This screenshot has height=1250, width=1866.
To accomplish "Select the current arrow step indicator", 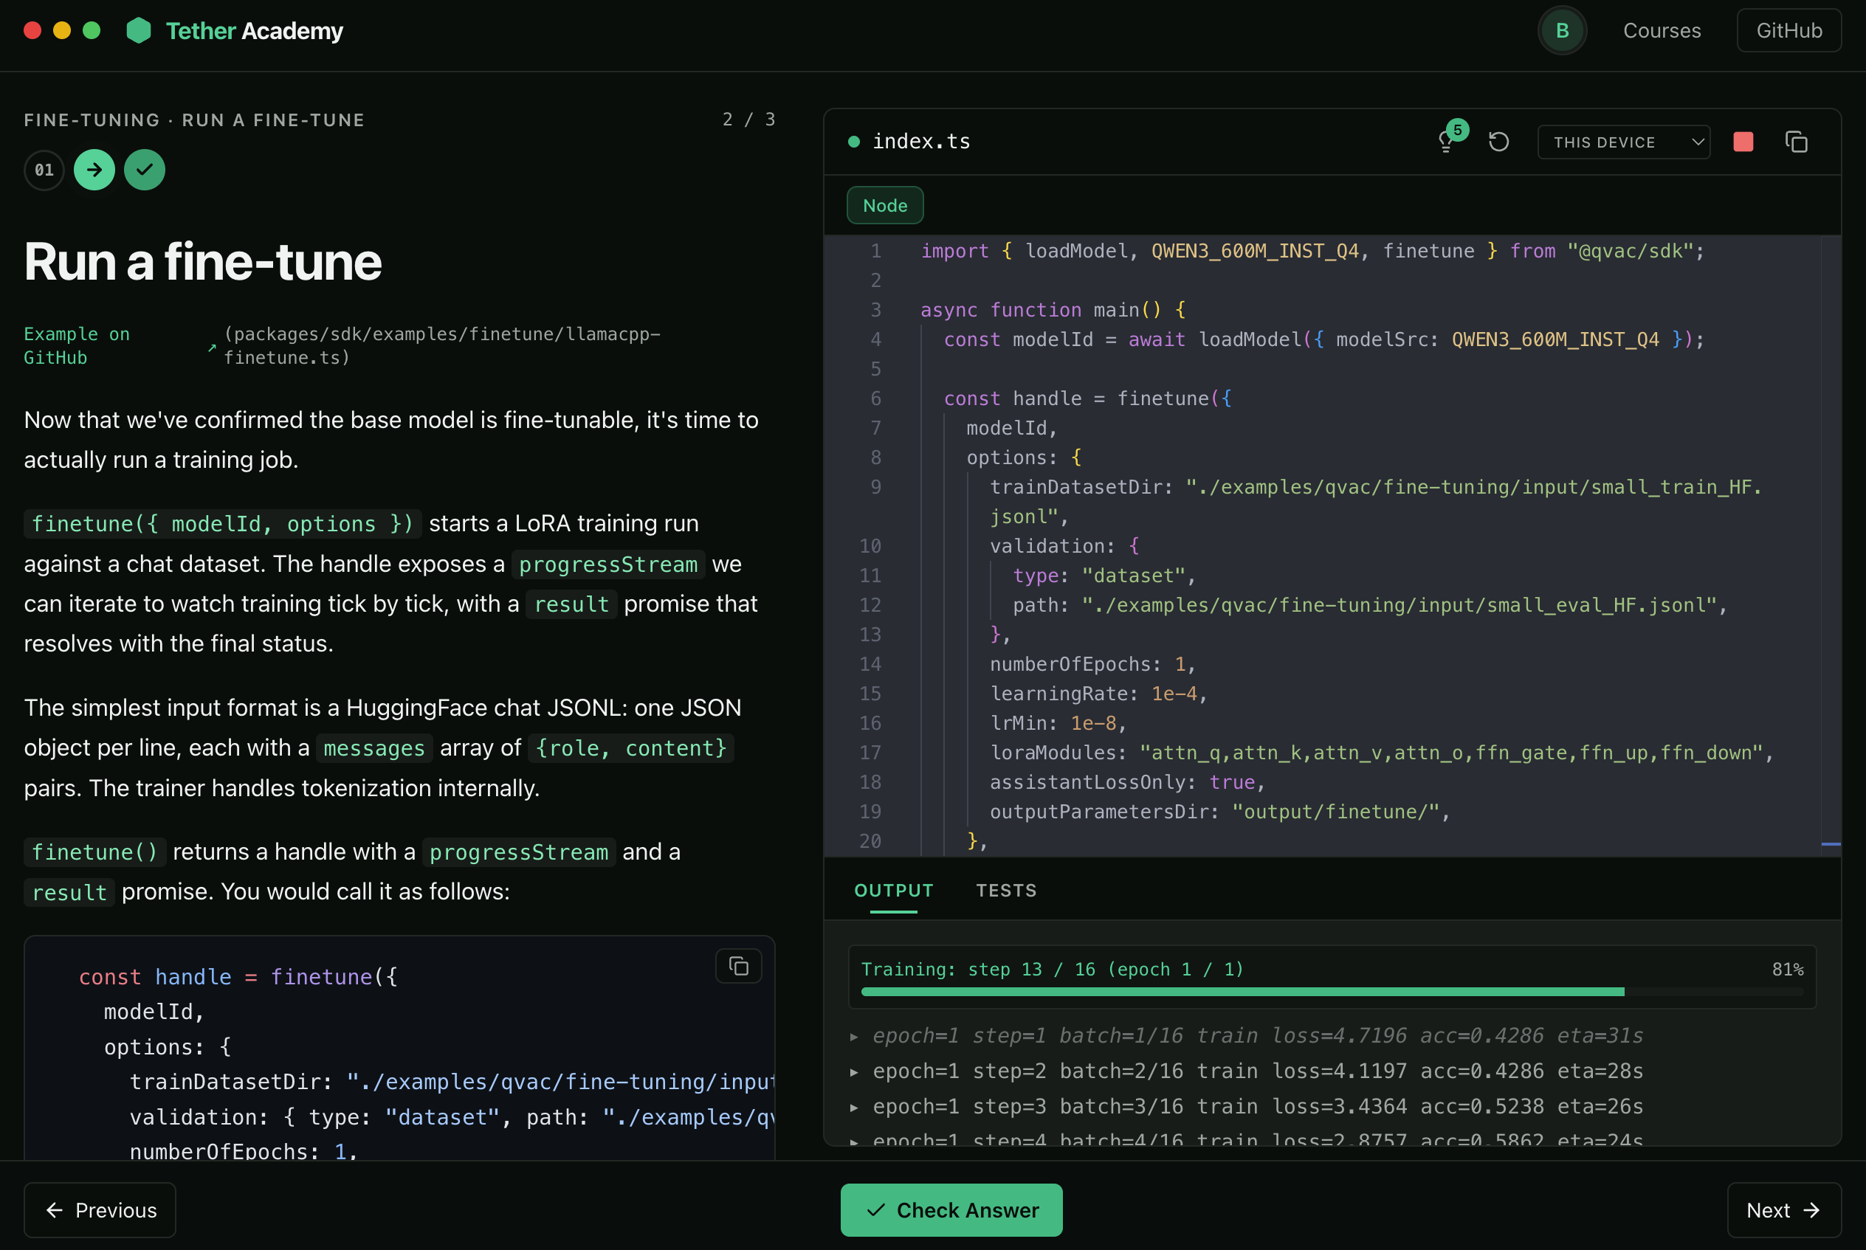I will 94,170.
